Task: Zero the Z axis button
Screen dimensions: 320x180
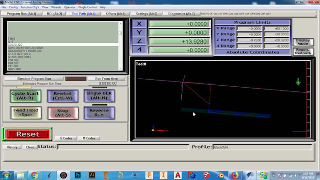Action: (139, 41)
